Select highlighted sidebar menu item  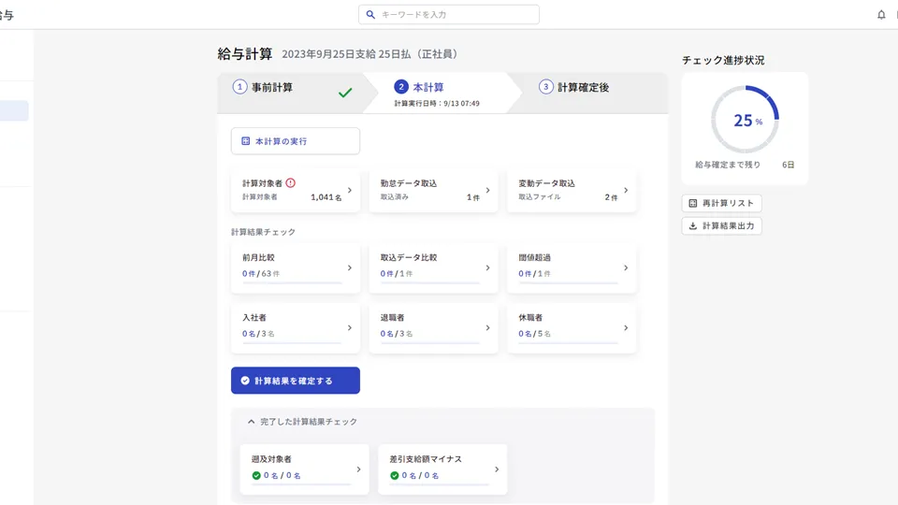click(14, 110)
